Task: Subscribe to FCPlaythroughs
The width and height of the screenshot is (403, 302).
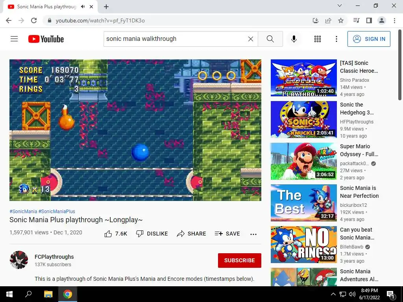Action: 240,260
